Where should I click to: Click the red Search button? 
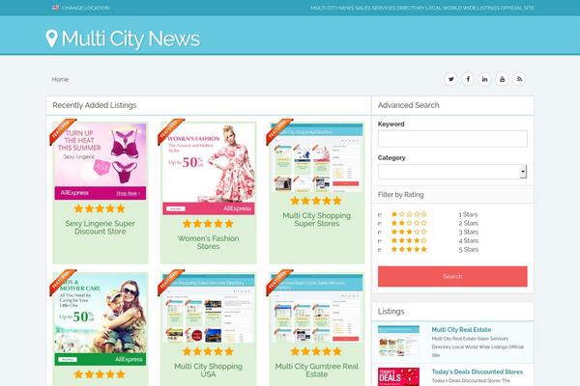pos(452,276)
